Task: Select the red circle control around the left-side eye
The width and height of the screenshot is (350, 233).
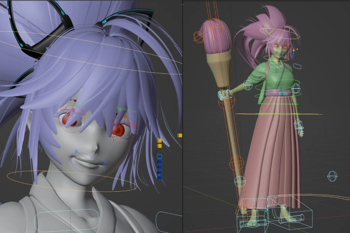Action: pyautogui.click(x=72, y=119)
